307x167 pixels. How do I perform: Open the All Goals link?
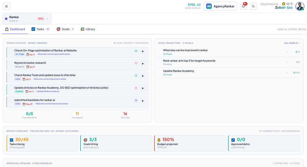pyautogui.click(x=292, y=43)
